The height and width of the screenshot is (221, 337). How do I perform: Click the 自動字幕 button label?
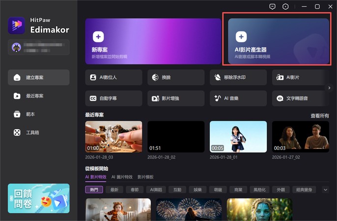108,98
